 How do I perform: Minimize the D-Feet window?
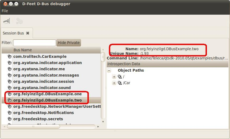[x=11, y=4]
